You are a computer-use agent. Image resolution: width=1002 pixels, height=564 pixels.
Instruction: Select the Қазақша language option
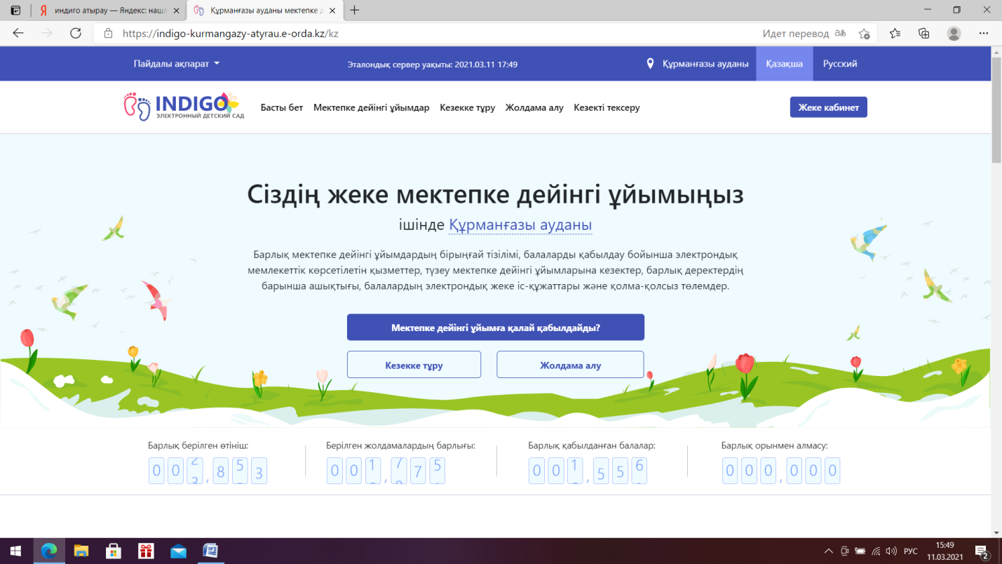tap(784, 64)
